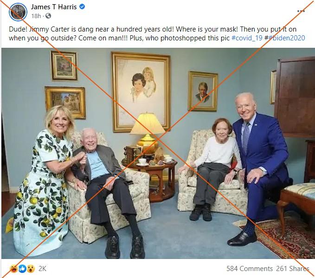View the 2K reactions count list
315x278 pixels.
(42, 269)
